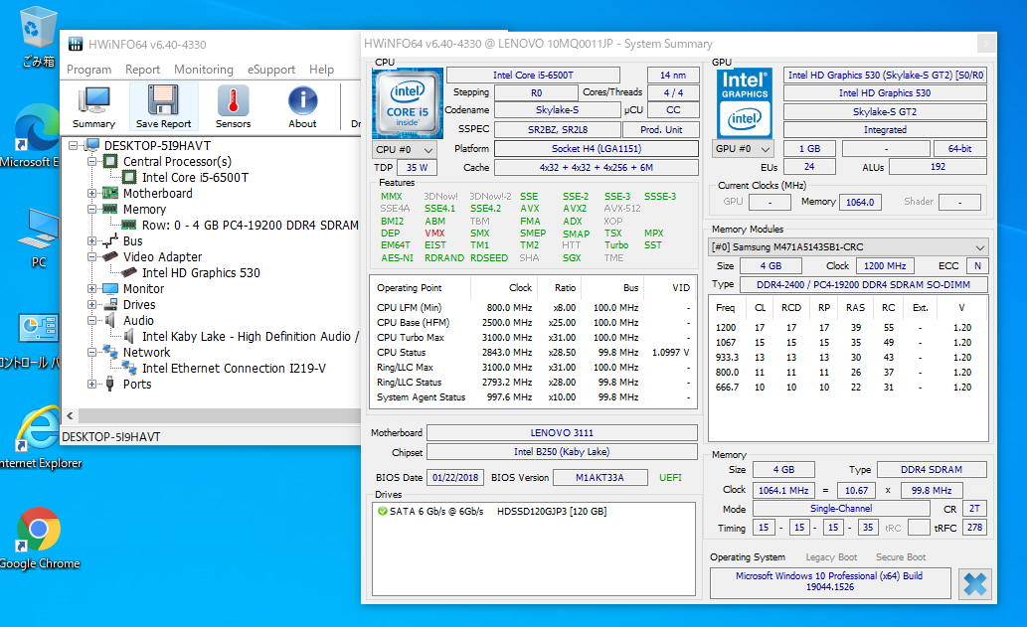The width and height of the screenshot is (1027, 627).
Task: Launch the Microsoft Edge desktop shortcut
Action: pos(38,127)
